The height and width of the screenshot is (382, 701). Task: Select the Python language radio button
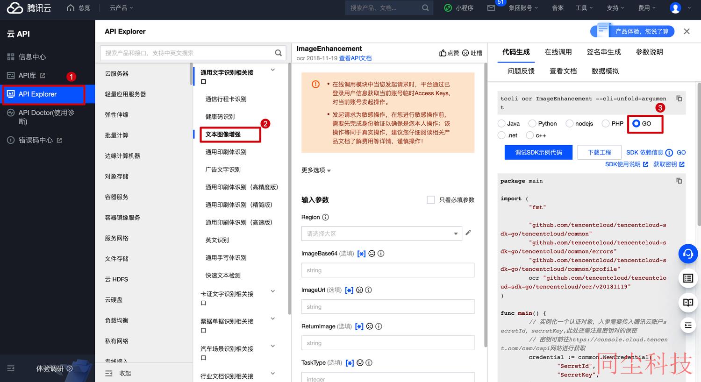[x=532, y=123]
